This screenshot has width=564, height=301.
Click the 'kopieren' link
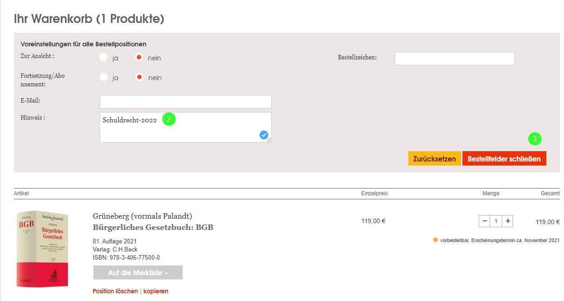(x=156, y=291)
